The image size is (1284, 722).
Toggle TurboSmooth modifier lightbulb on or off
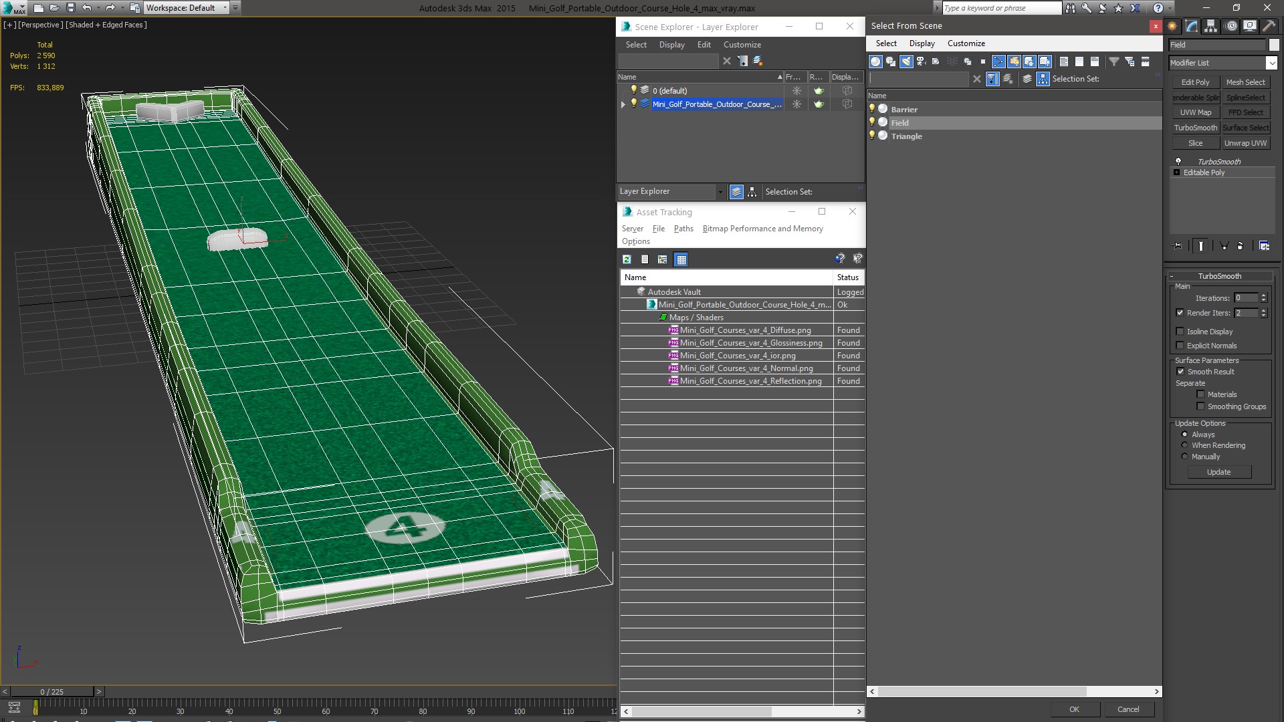tap(1178, 161)
